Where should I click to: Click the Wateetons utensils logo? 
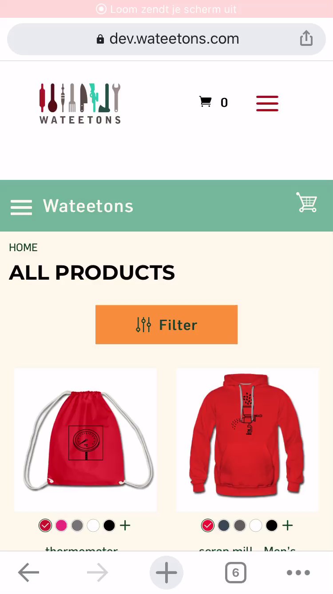pyautogui.click(x=80, y=103)
